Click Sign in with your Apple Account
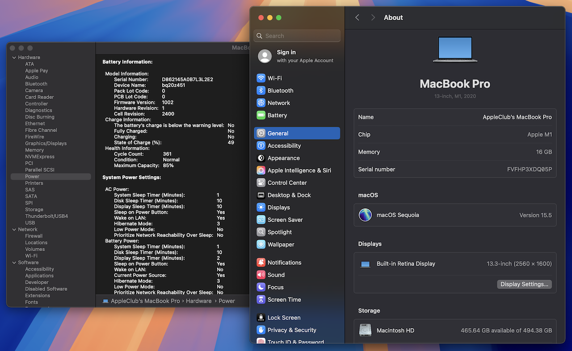The image size is (572, 351). [297, 56]
